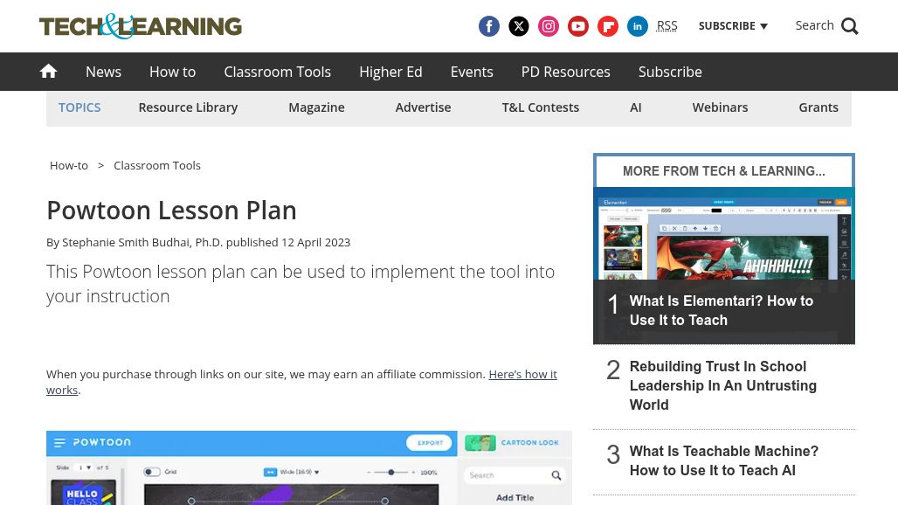Adjust the Powtoon zoom slider
Image resolution: width=898 pixels, height=505 pixels.
(390, 473)
